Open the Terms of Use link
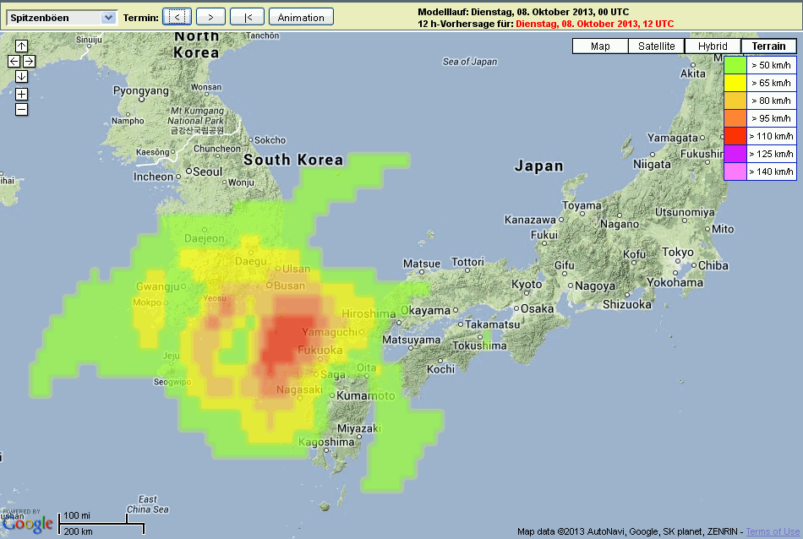This screenshot has width=803, height=539. point(771,531)
